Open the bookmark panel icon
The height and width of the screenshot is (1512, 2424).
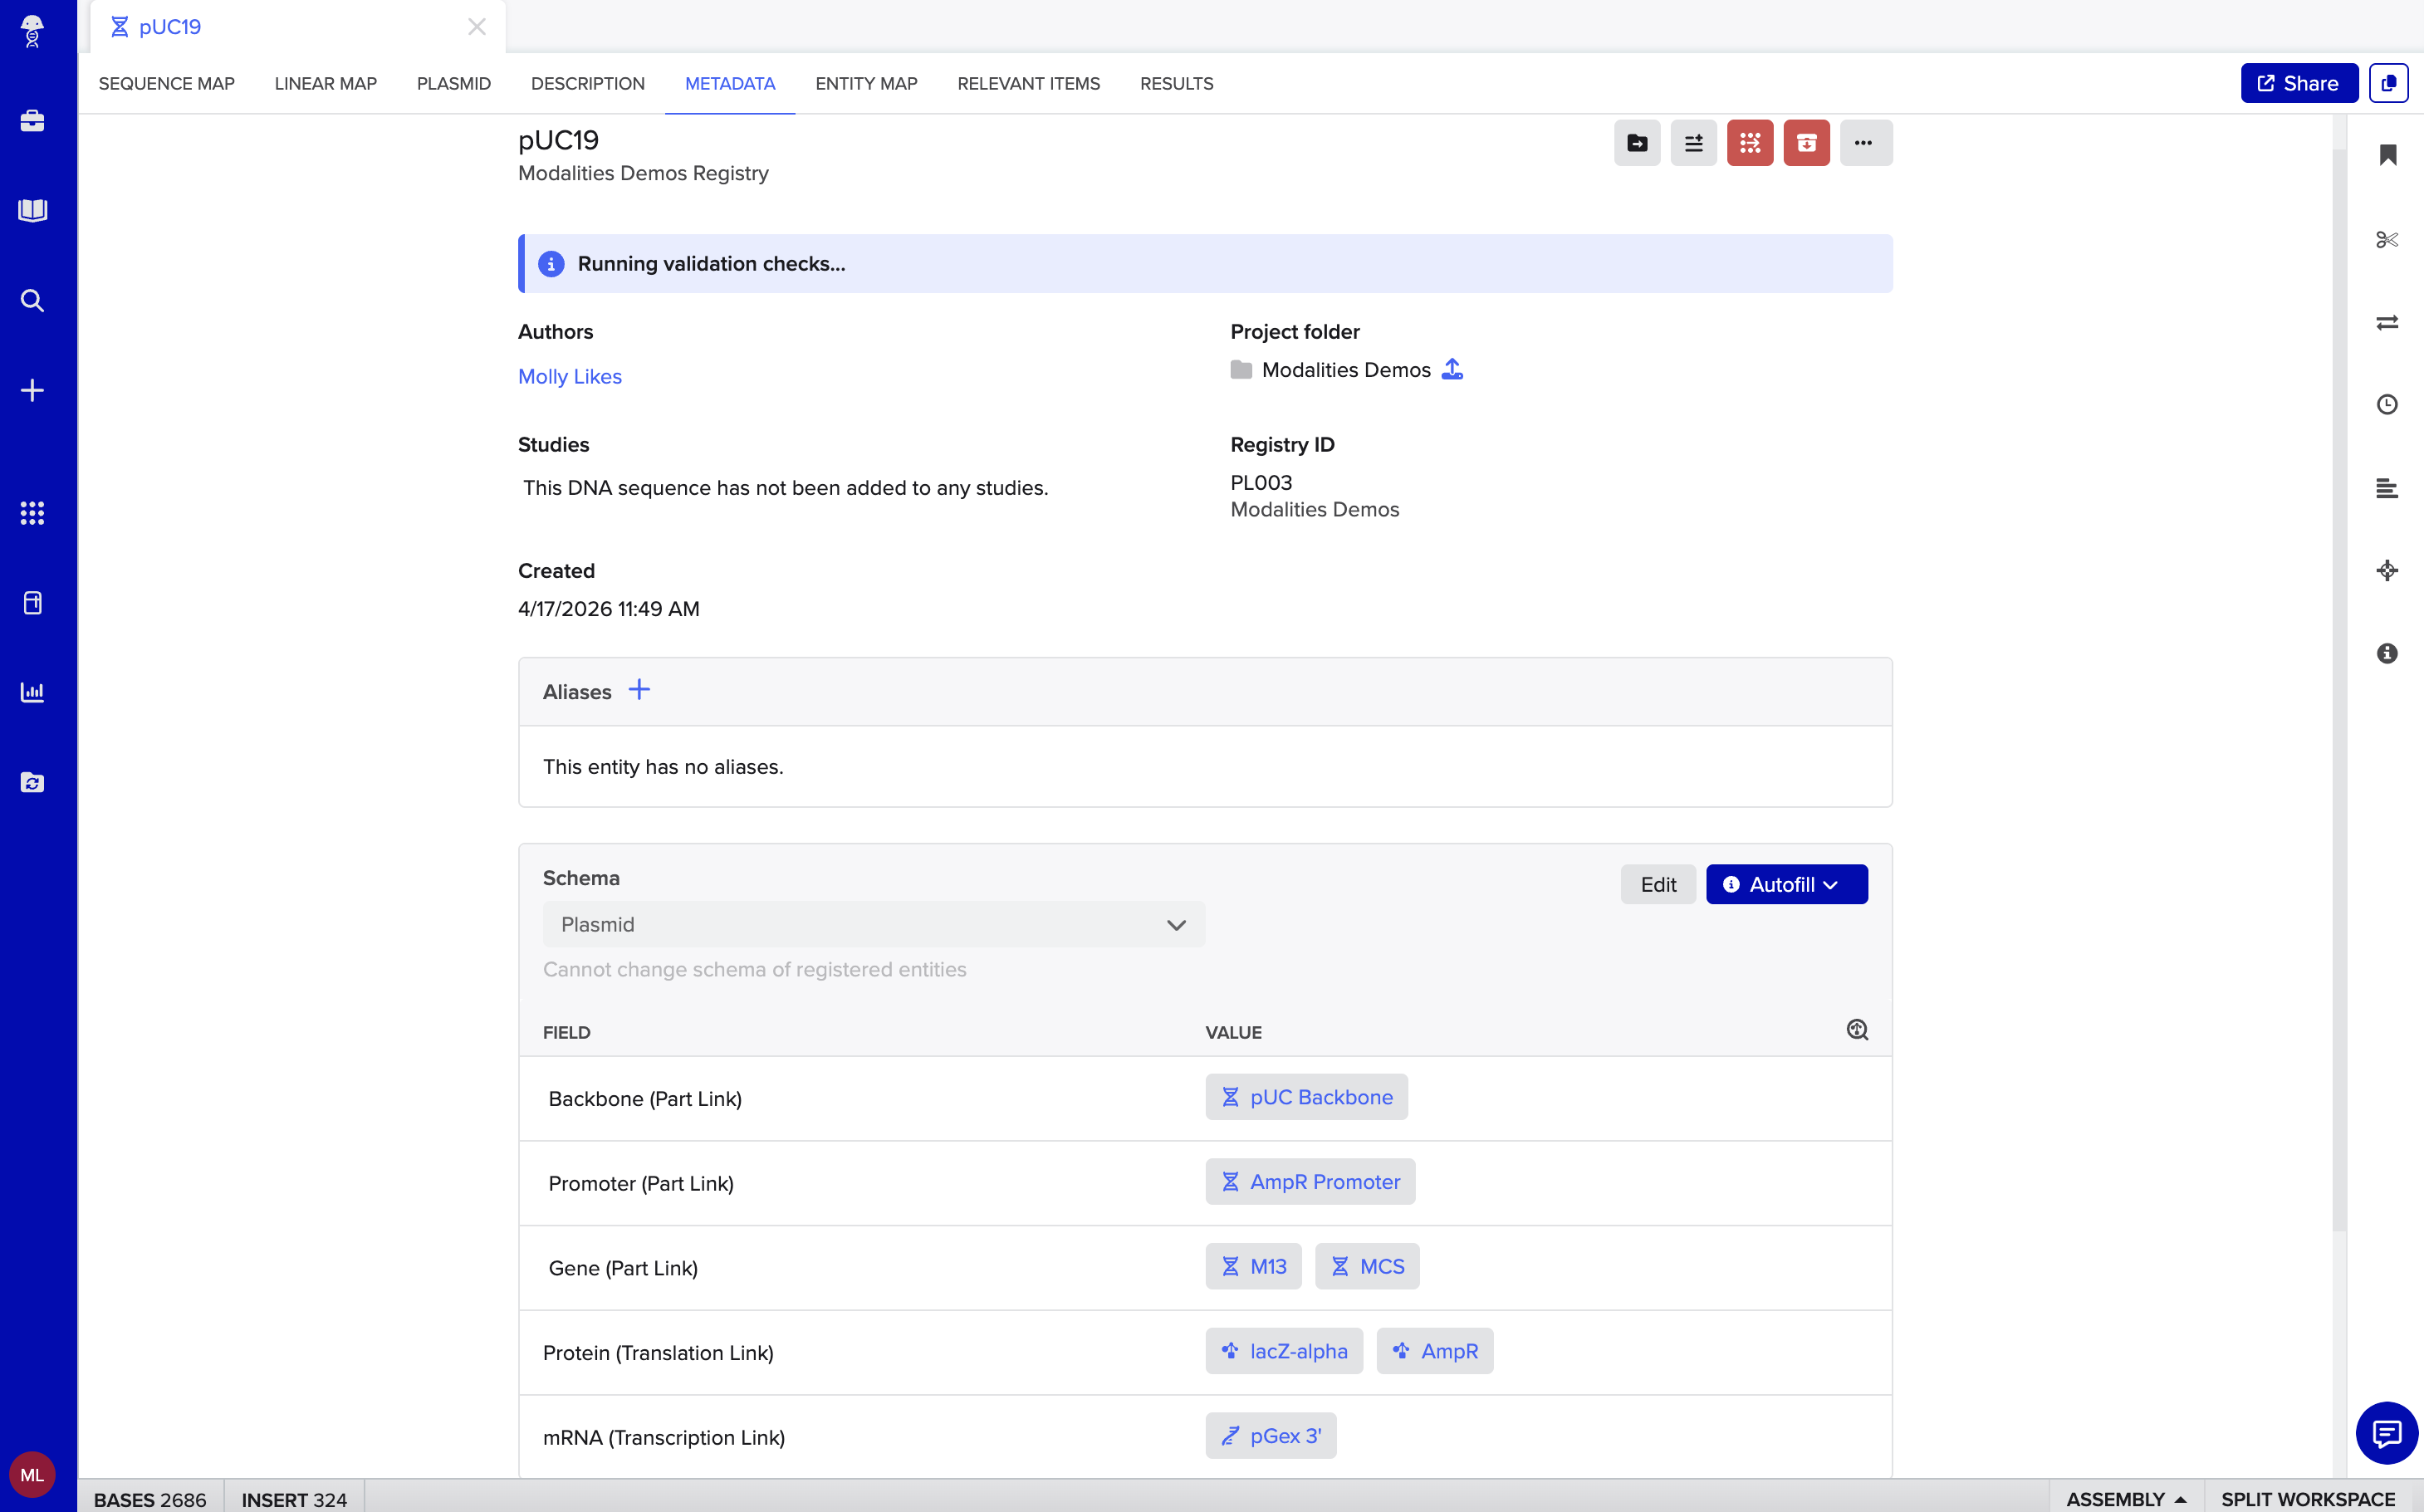click(x=2387, y=155)
